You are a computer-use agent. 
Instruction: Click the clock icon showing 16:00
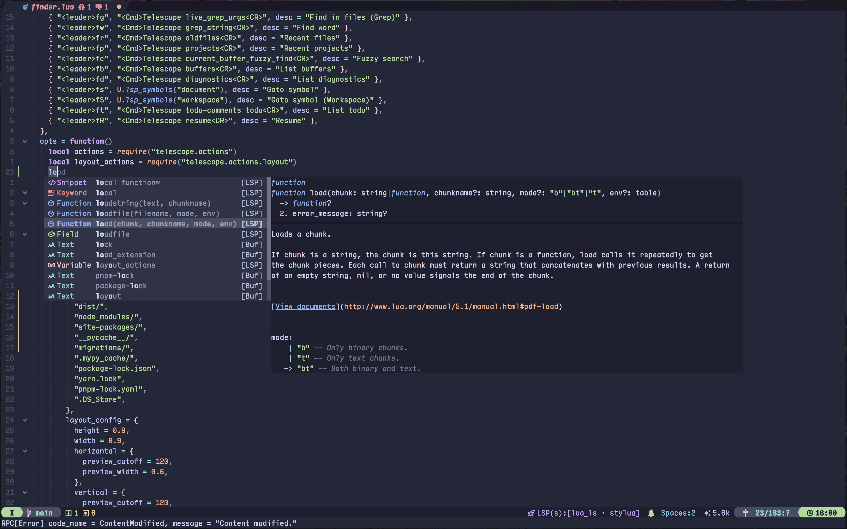pos(810,513)
